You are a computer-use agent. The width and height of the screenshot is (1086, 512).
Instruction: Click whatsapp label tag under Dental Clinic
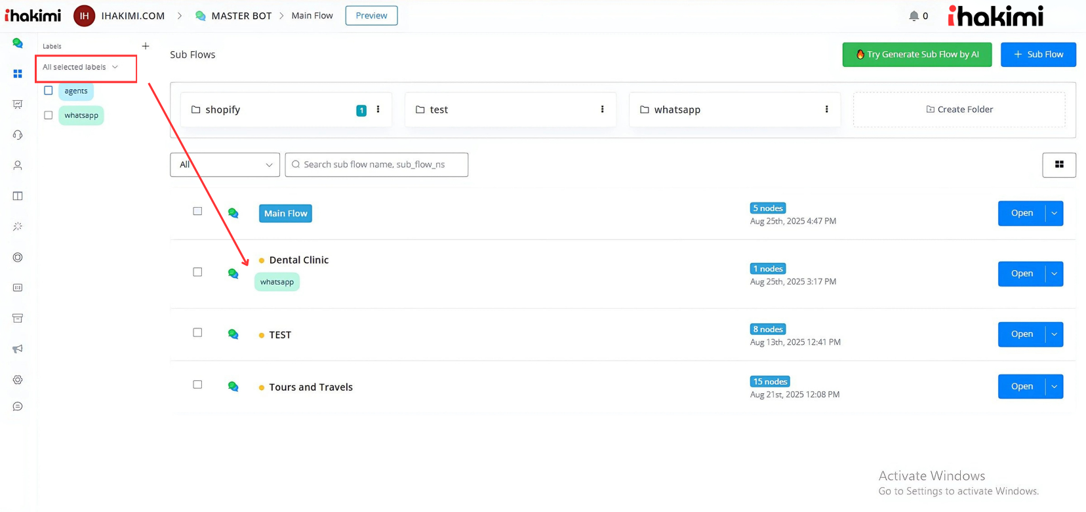point(277,282)
